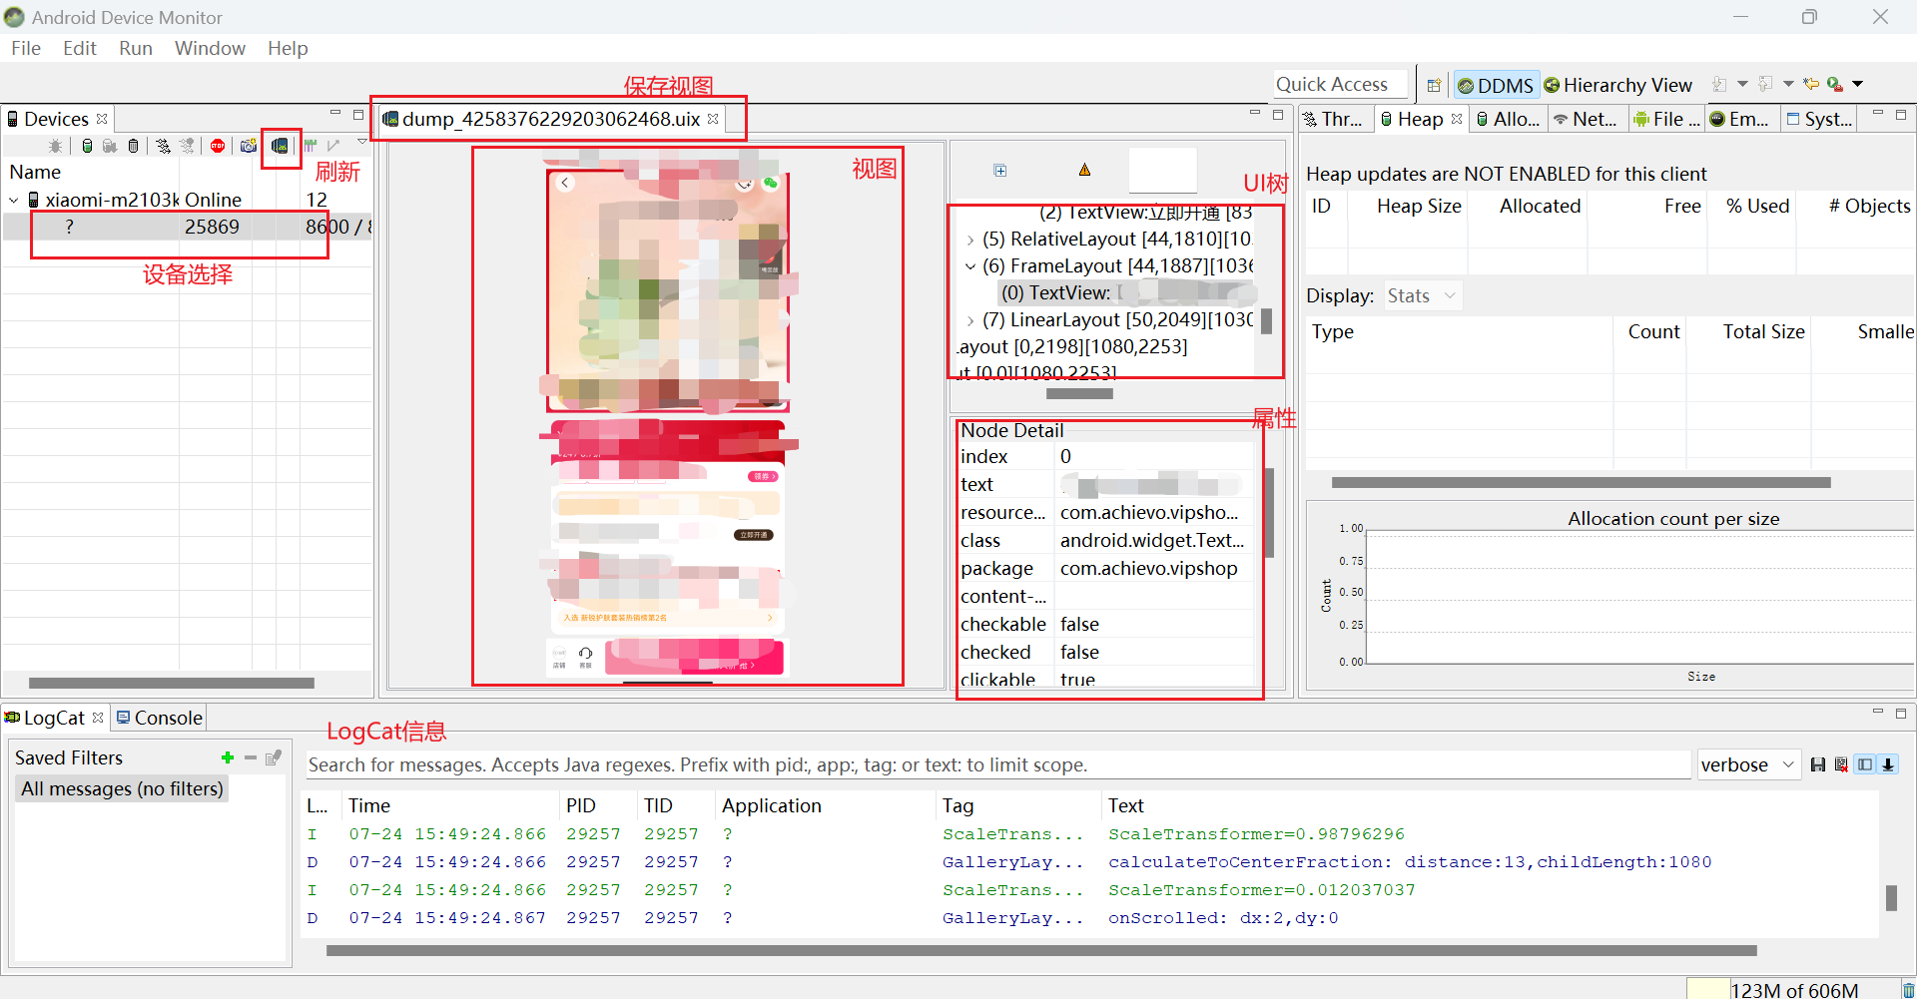
Task: Click the Screen Capture camera icon
Action: [249, 147]
